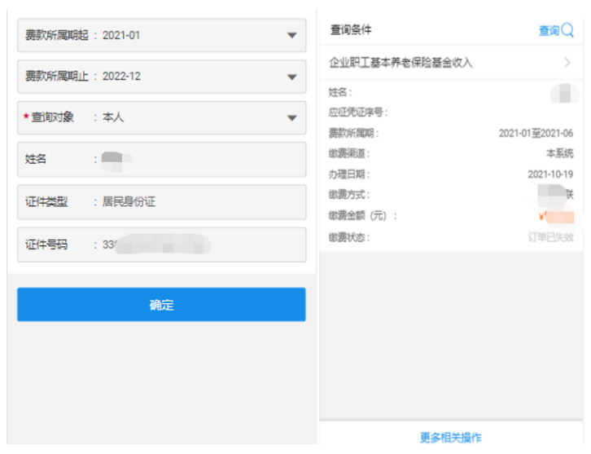
Task: Click the 缴费金额（元） label
Action: click(362, 216)
